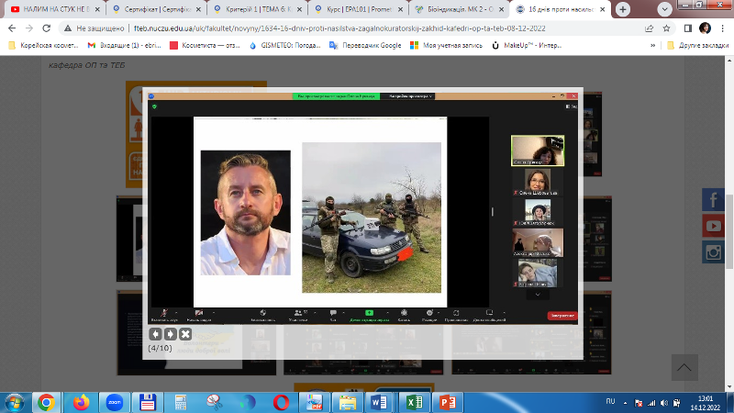Open the volume control in tray
The height and width of the screenshot is (413, 734).
coord(664,403)
